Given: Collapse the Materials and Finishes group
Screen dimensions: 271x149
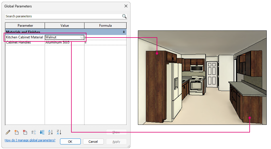Looking at the screenshot, I should tap(124, 32).
